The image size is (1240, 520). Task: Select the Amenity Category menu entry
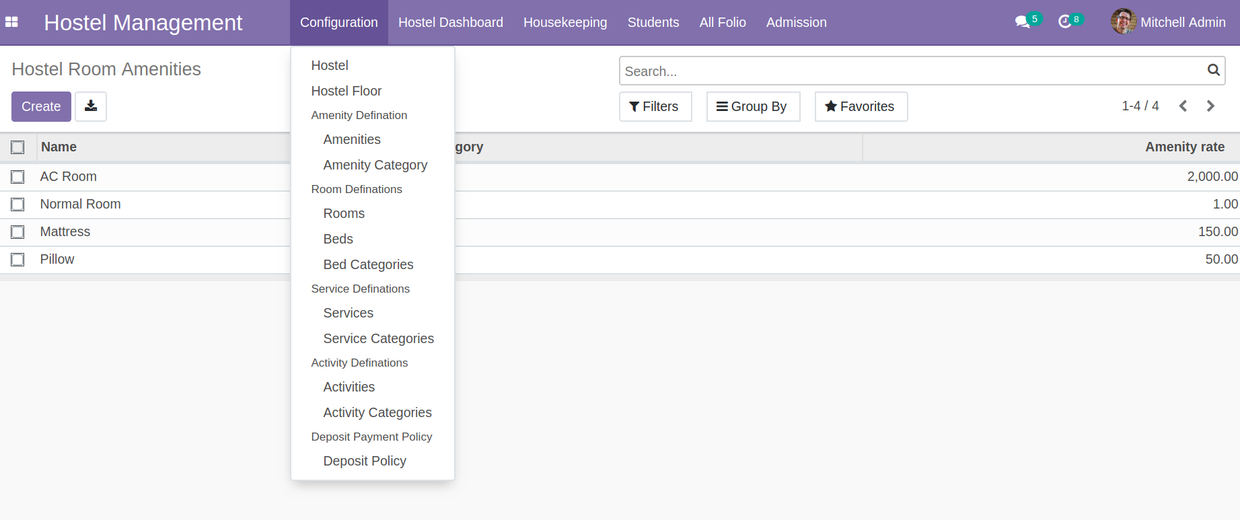375,165
